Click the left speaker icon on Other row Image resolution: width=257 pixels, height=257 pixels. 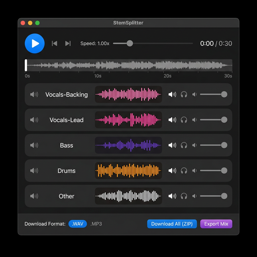34,196
